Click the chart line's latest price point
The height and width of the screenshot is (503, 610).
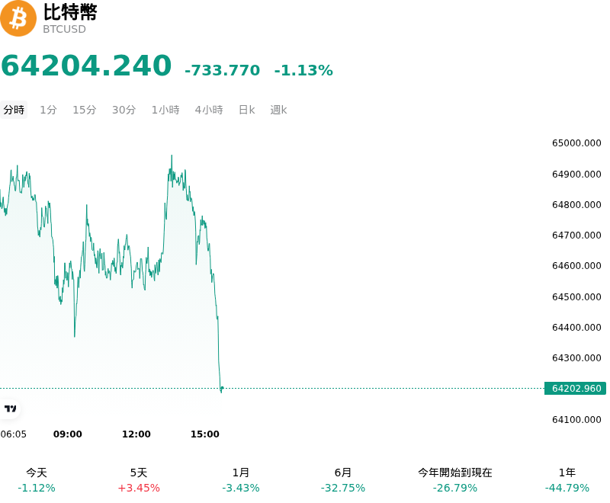click(x=222, y=388)
